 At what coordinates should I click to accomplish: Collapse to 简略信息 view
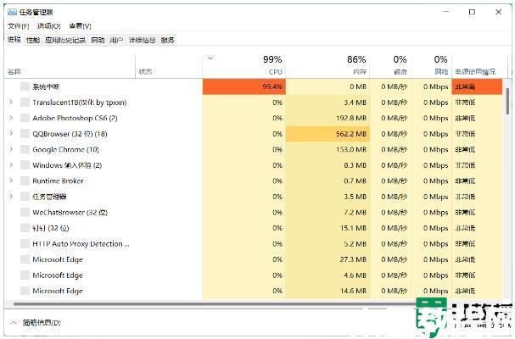(x=36, y=323)
